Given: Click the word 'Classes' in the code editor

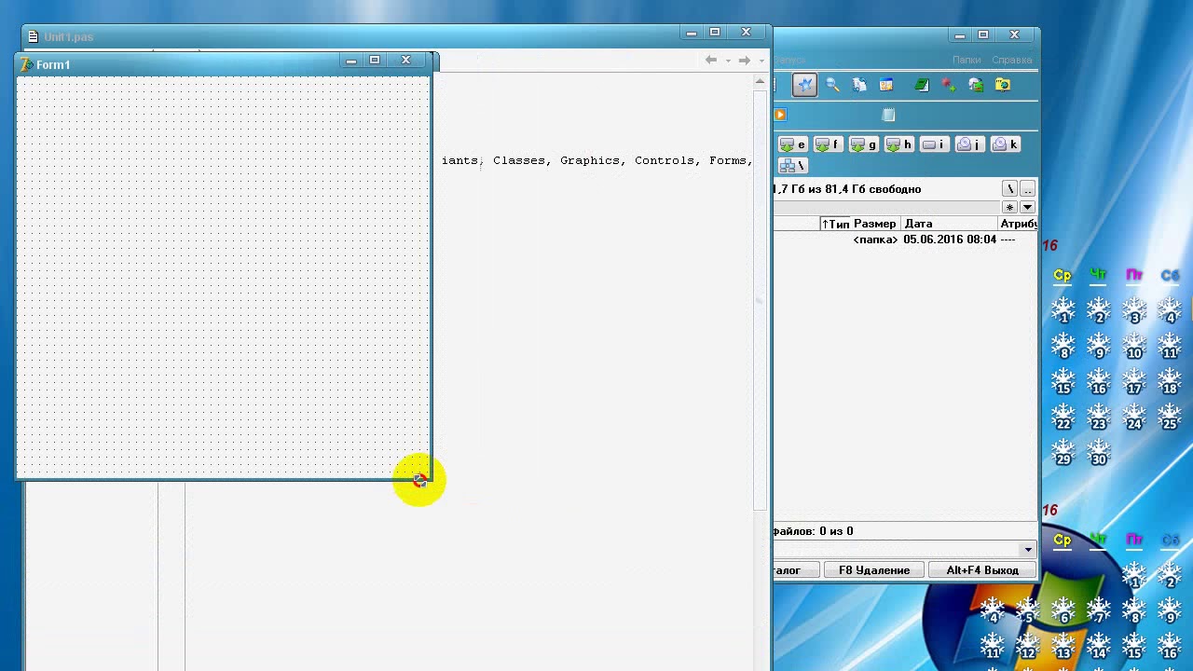Looking at the screenshot, I should coord(519,160).
